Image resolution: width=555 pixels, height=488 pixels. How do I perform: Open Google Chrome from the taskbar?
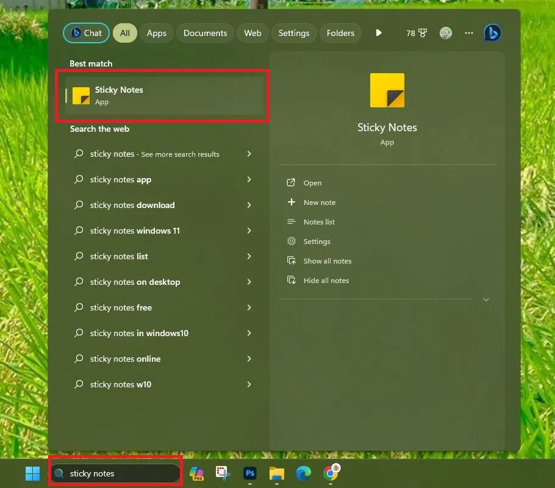point(331,473)
